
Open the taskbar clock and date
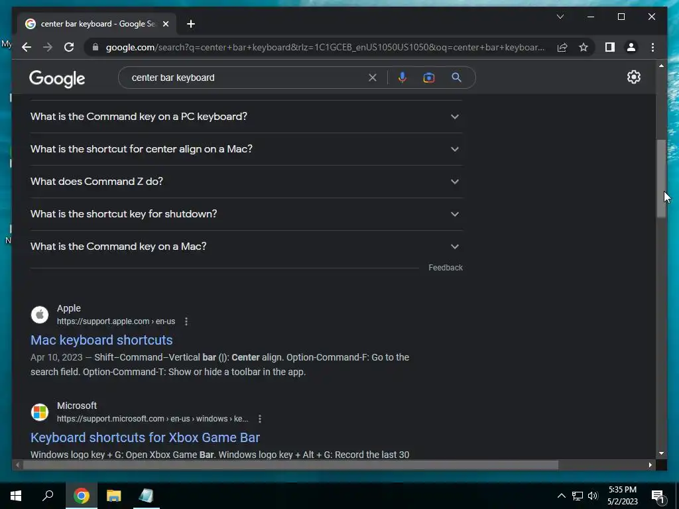(622, 496)
